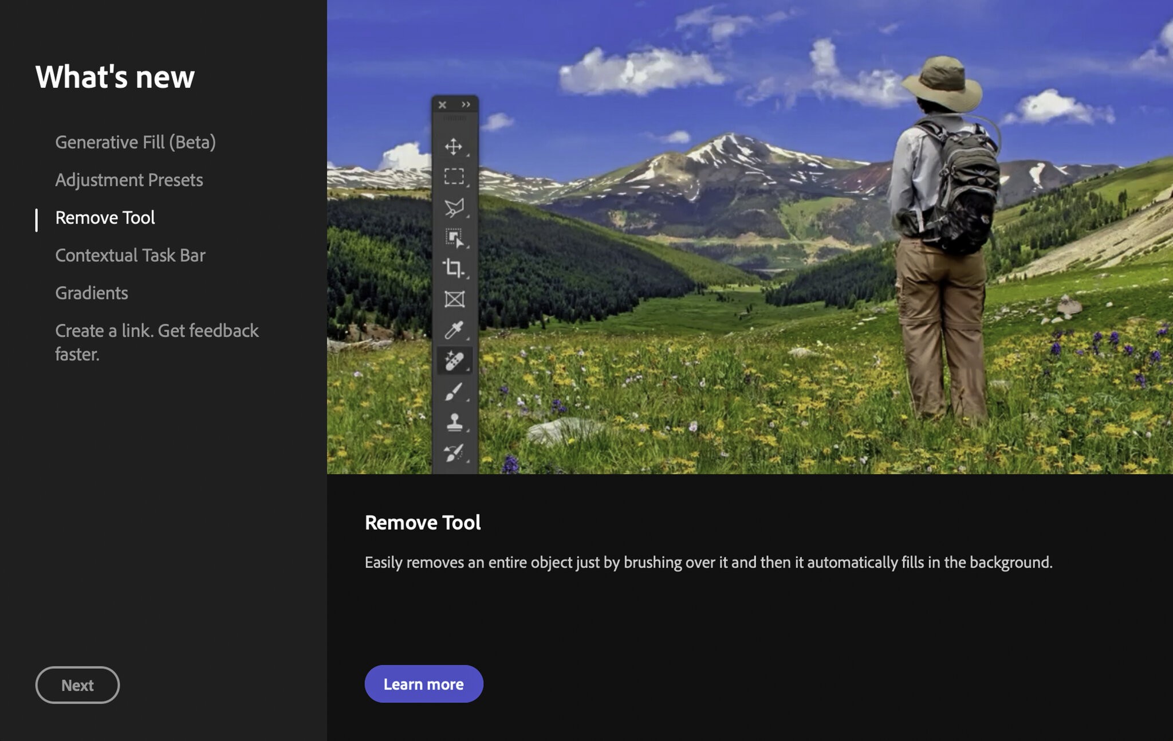1173x741 pixels.
Task: Select the Brush tool
Action: pos(454,392)
